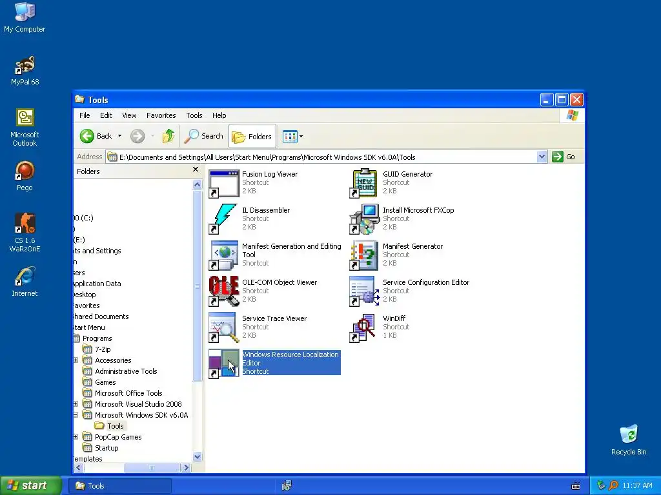Viewport: 661px width, 495px height.
Task: Open the Favorites menu
Action: (x=161, y=115)
